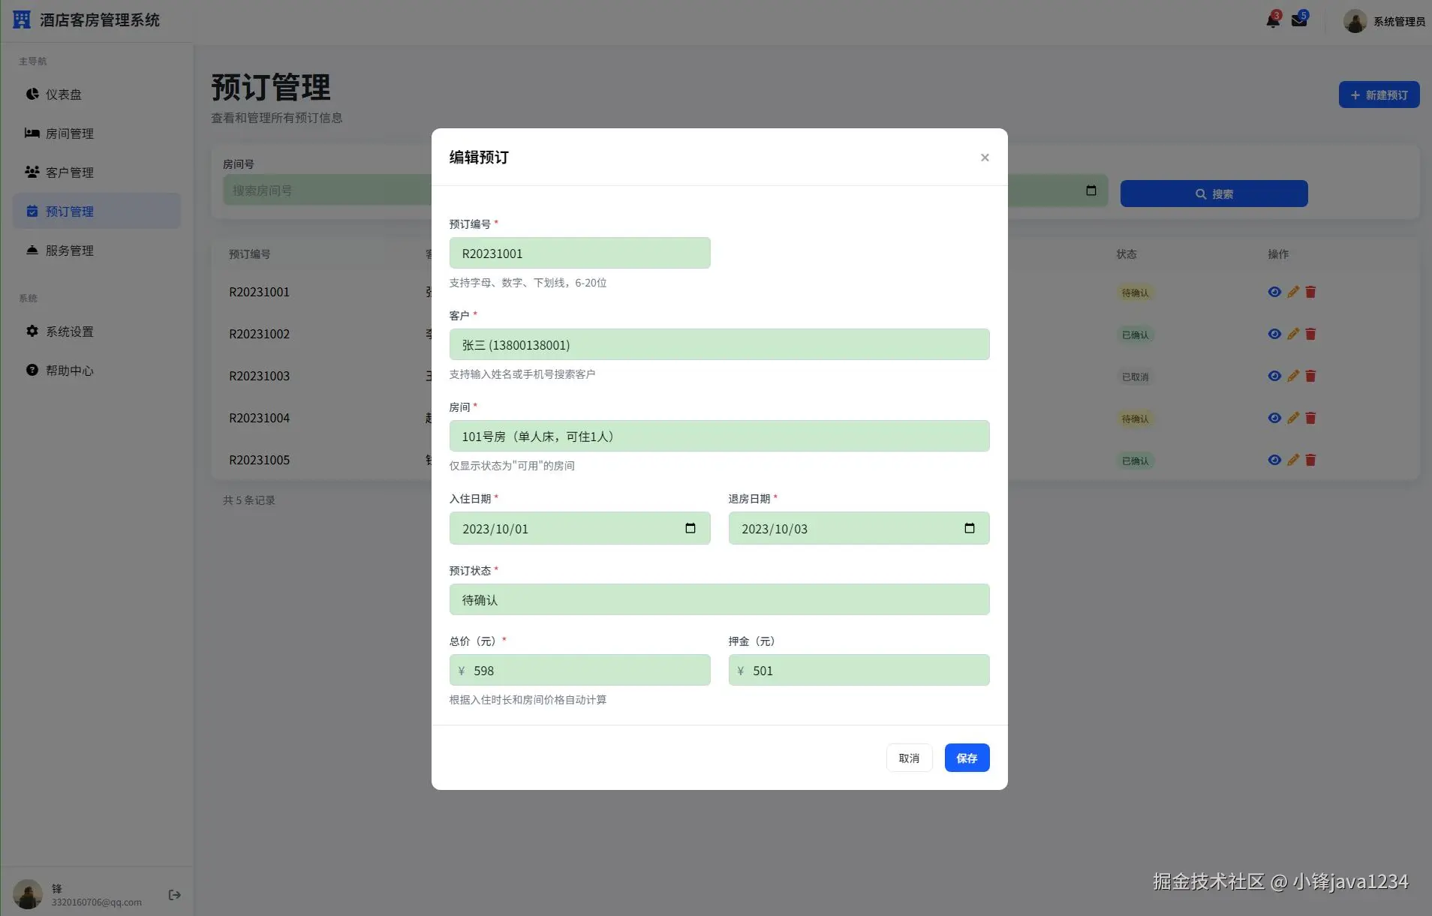Open the 预订状态 dropdown showing 待确认

point(719,599)
